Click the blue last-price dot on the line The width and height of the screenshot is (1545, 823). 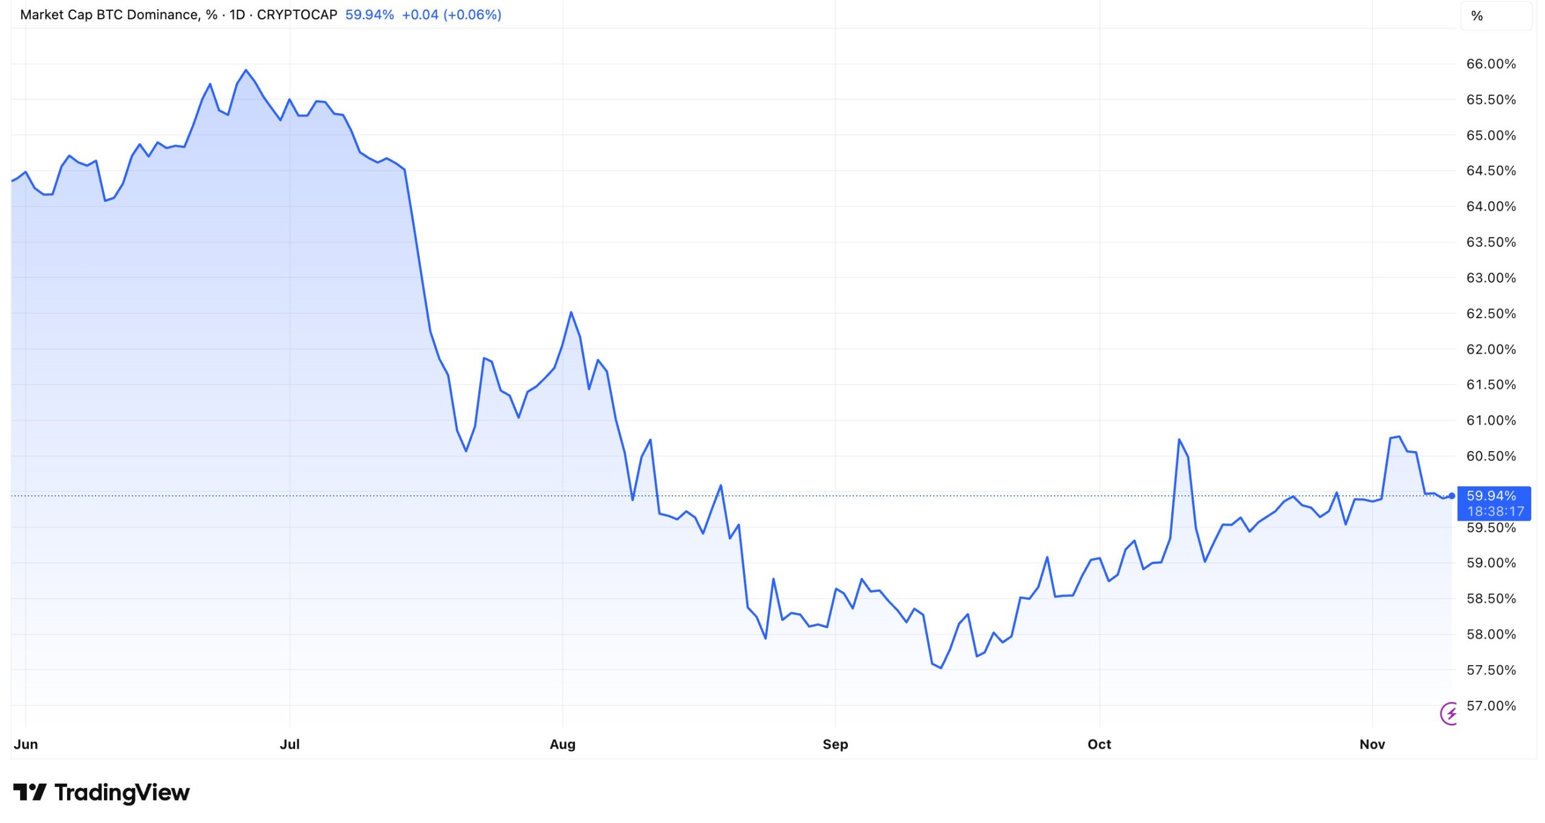pos(1452,496)
